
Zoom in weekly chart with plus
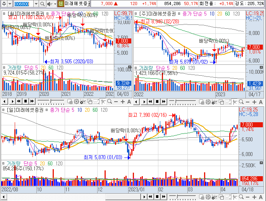(254, 102)
